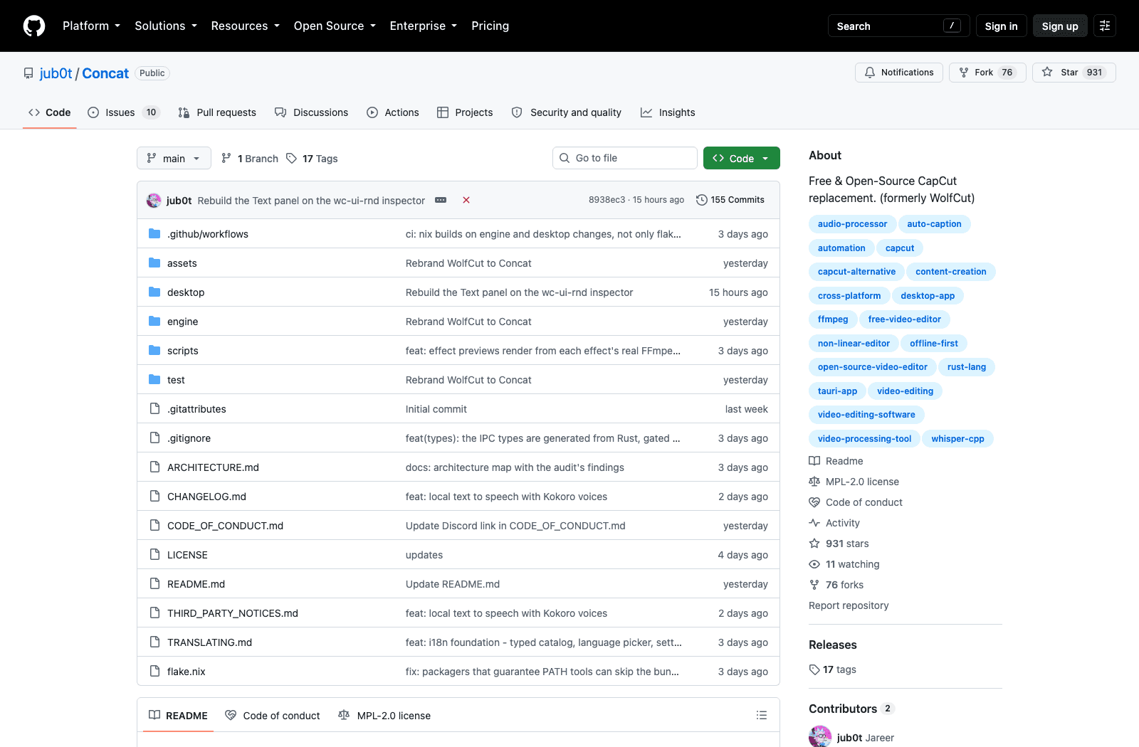Open the LICENSE file
This screenshot has width=1139, height=747.
pyautogui.click(x=187, y=555)
